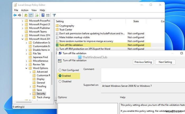Click the Customize R folder icon
Image resolution: width=185 pixels, height=114 pixels.
(34, 75)
